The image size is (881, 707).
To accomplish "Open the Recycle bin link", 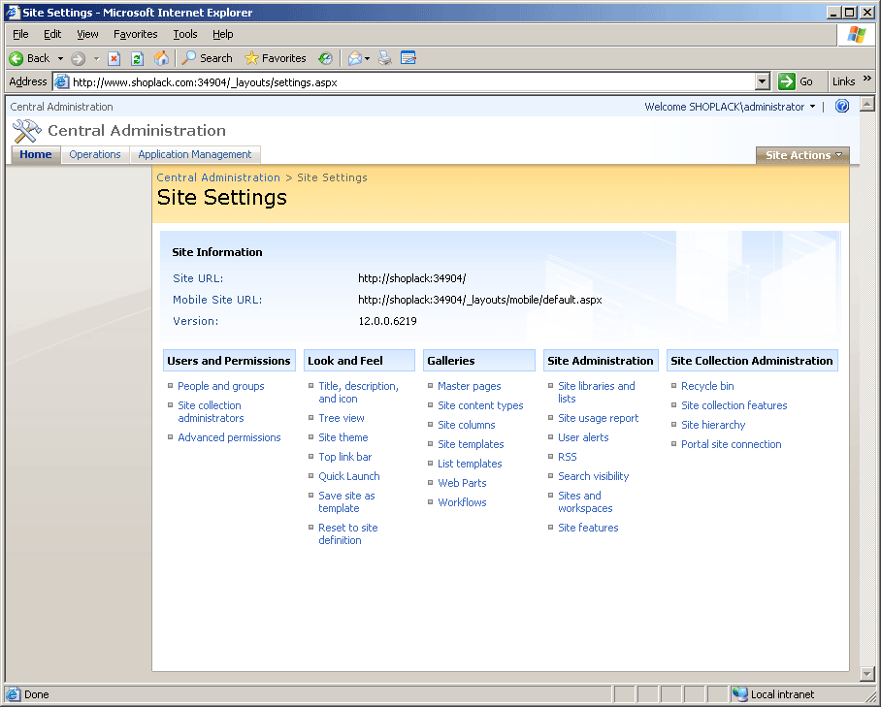I will 707,386.
